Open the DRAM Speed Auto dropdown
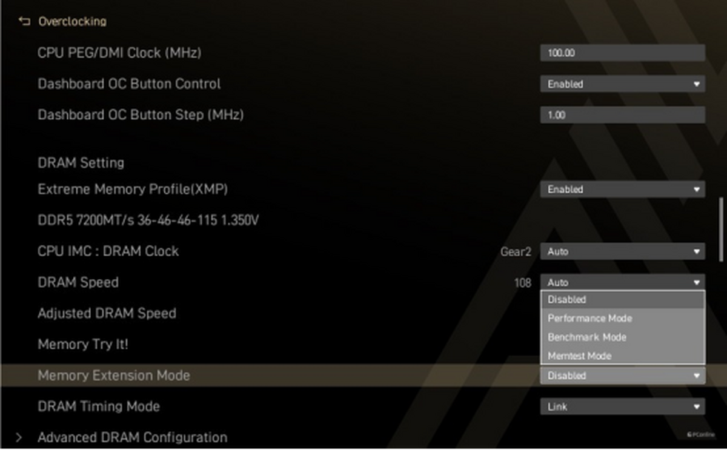727x450 pixels. (622, 282)
